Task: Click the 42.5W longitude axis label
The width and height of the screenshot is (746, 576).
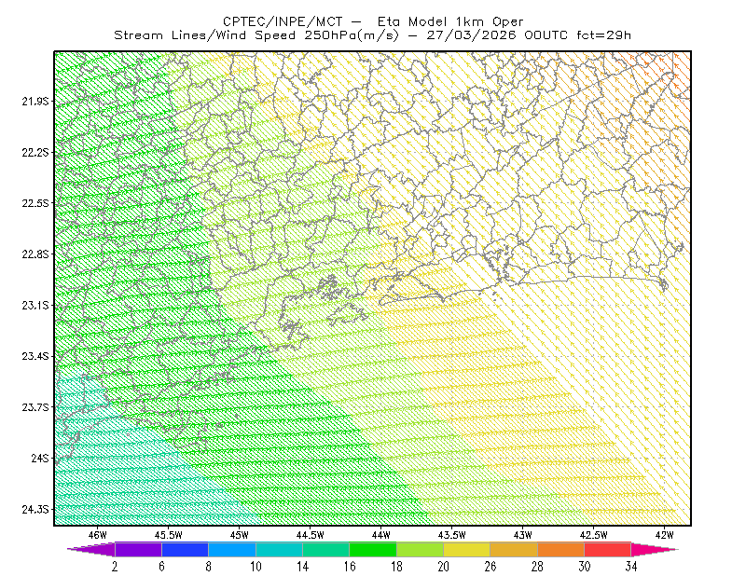Action: click(593, 535)
